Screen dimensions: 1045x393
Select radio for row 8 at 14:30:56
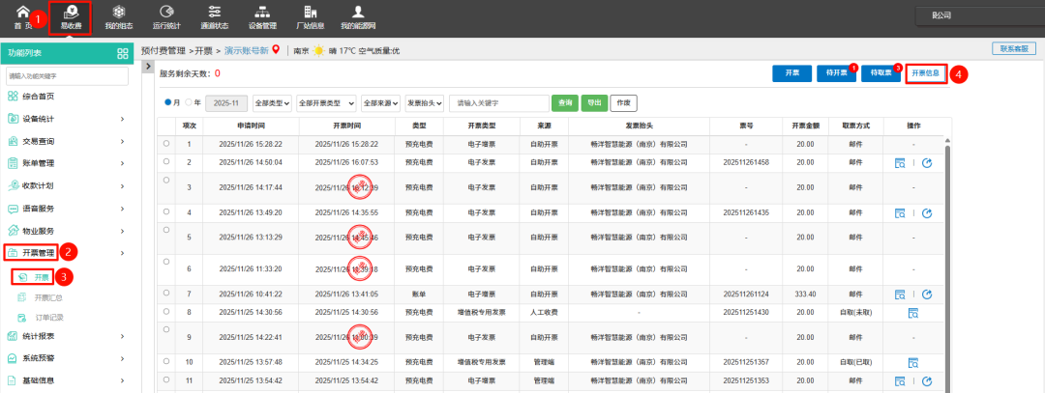[x=166, y=311]
